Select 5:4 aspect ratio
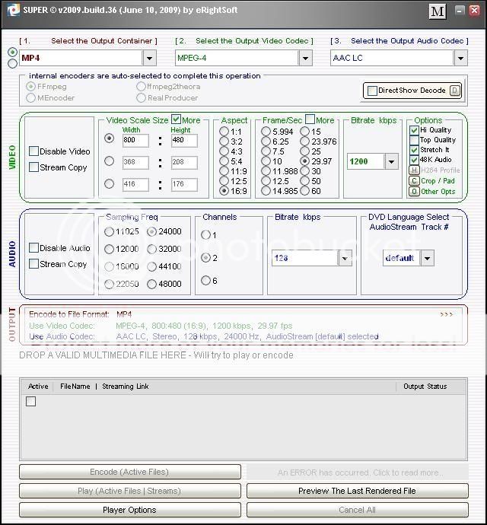 pos(224,161)
